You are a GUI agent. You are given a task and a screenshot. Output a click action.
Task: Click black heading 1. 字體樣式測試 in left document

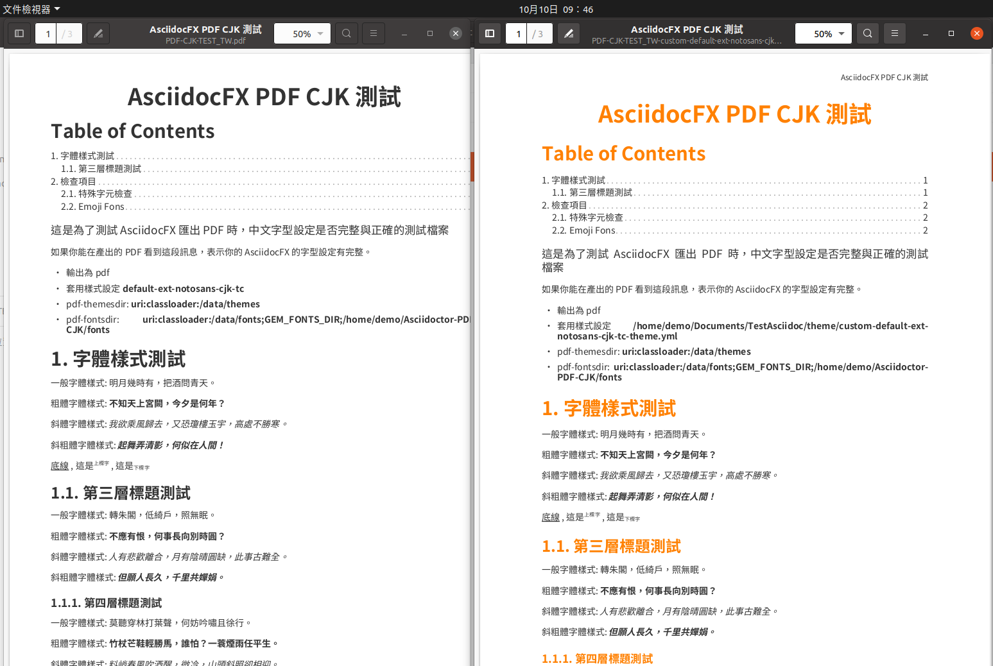[118, 359]
